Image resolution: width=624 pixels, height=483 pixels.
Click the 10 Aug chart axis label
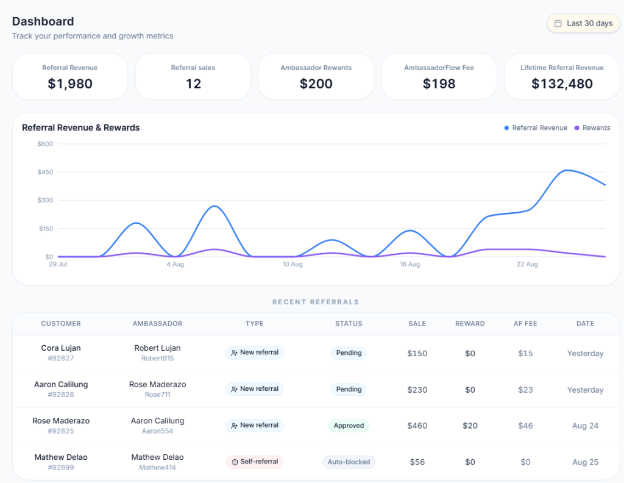click(292, 265)
